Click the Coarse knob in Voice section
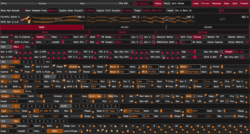 pos(11,37)
